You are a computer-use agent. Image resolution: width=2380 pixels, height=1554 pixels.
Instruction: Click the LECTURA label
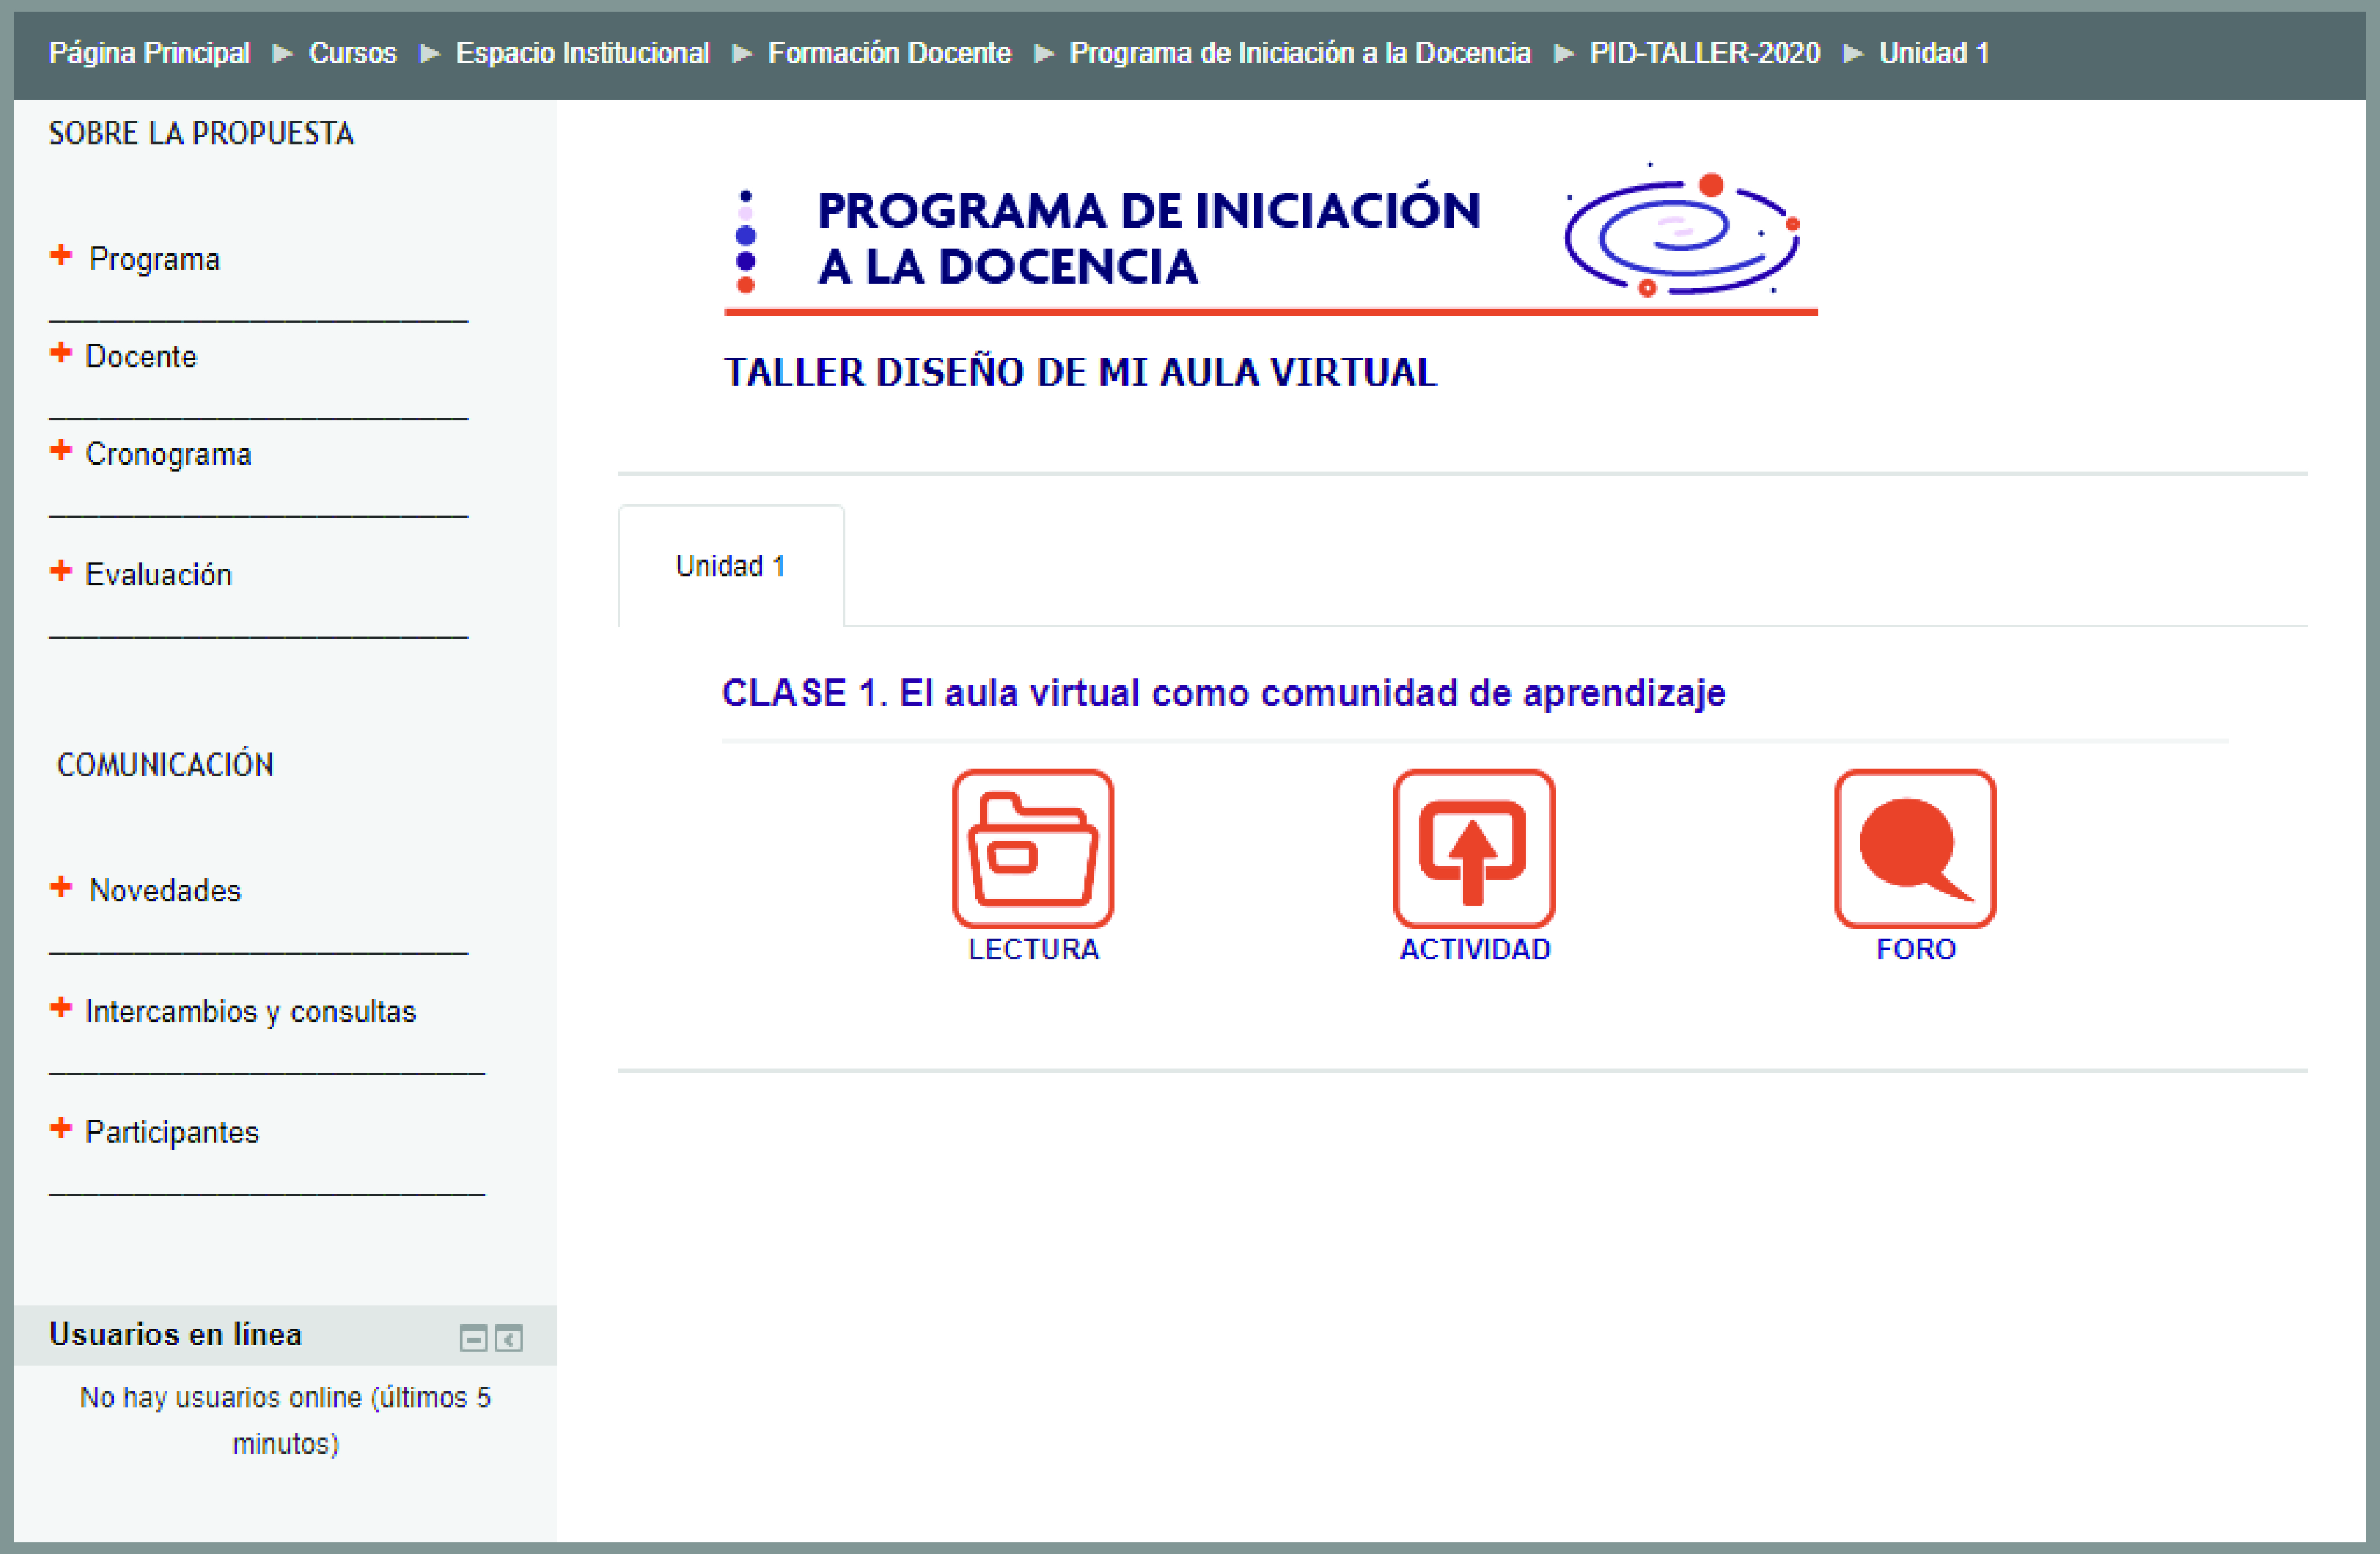coord(1033,949)
